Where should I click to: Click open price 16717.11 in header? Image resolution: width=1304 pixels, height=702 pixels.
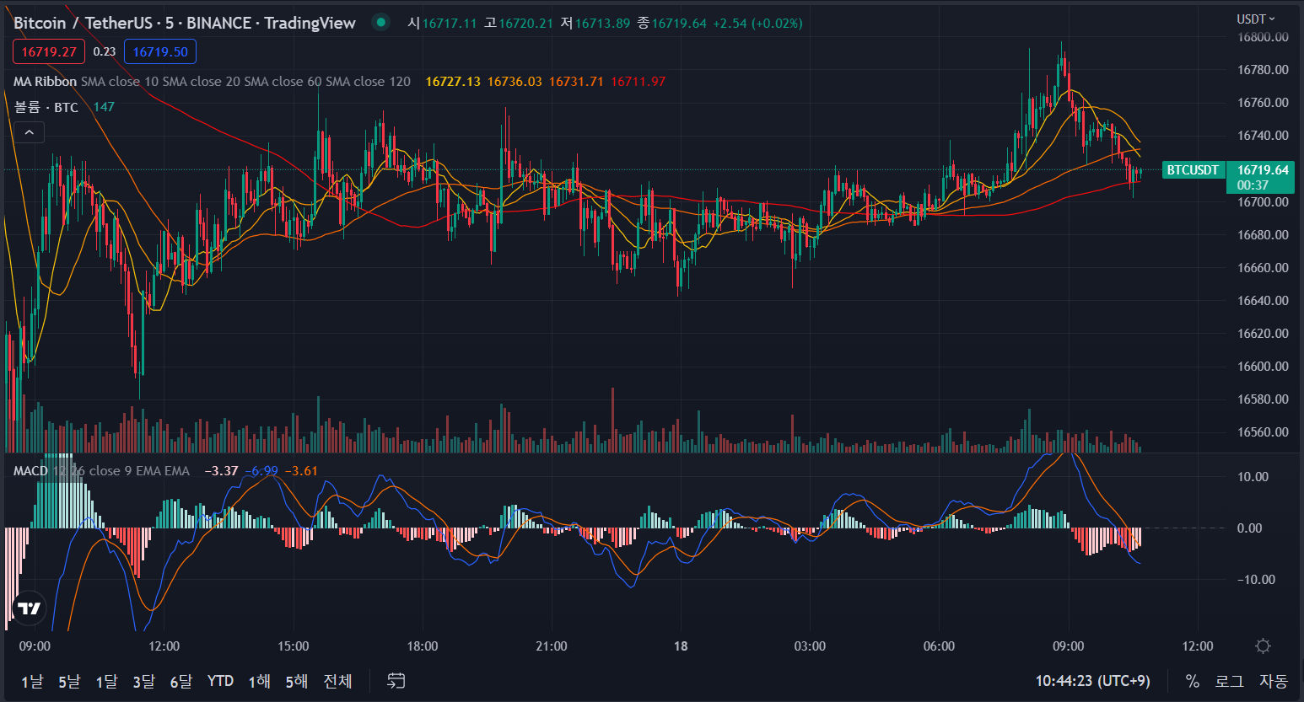coord(450,23)
